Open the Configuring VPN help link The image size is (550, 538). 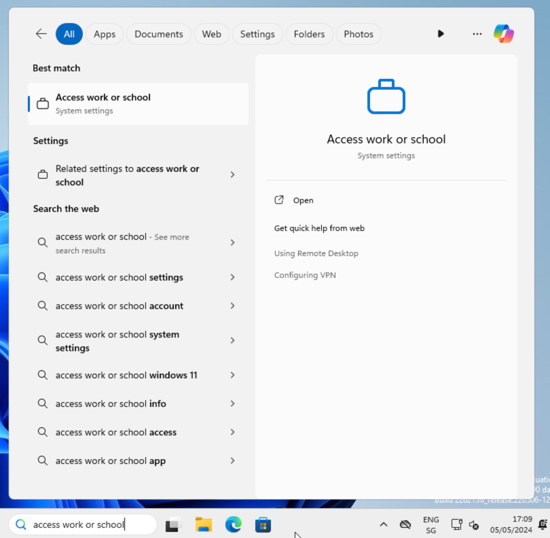point(305,275)
